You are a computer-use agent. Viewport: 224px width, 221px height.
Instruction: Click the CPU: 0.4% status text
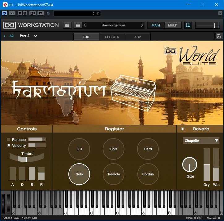[193, 218]
